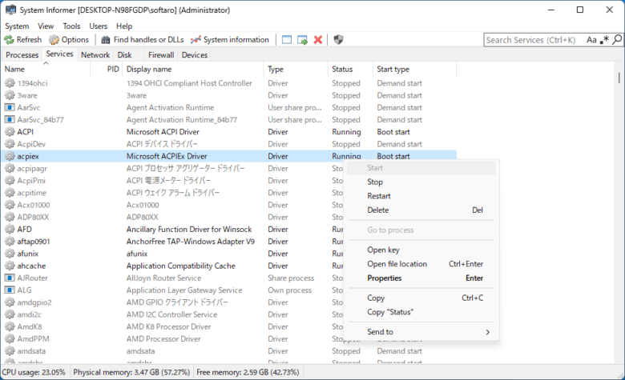The width and height of the screenshot is (625, 380).
Task: Open System information from toolbar
Action: (230, 40)
